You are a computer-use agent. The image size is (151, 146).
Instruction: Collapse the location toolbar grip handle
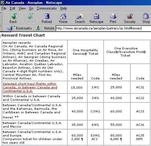tap(1, 28)
